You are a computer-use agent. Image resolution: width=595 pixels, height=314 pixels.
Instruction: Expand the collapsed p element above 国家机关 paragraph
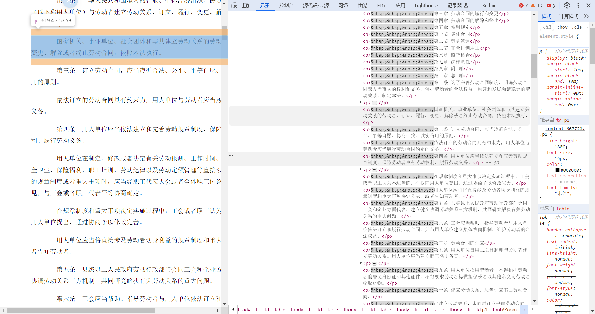[361, 102]
